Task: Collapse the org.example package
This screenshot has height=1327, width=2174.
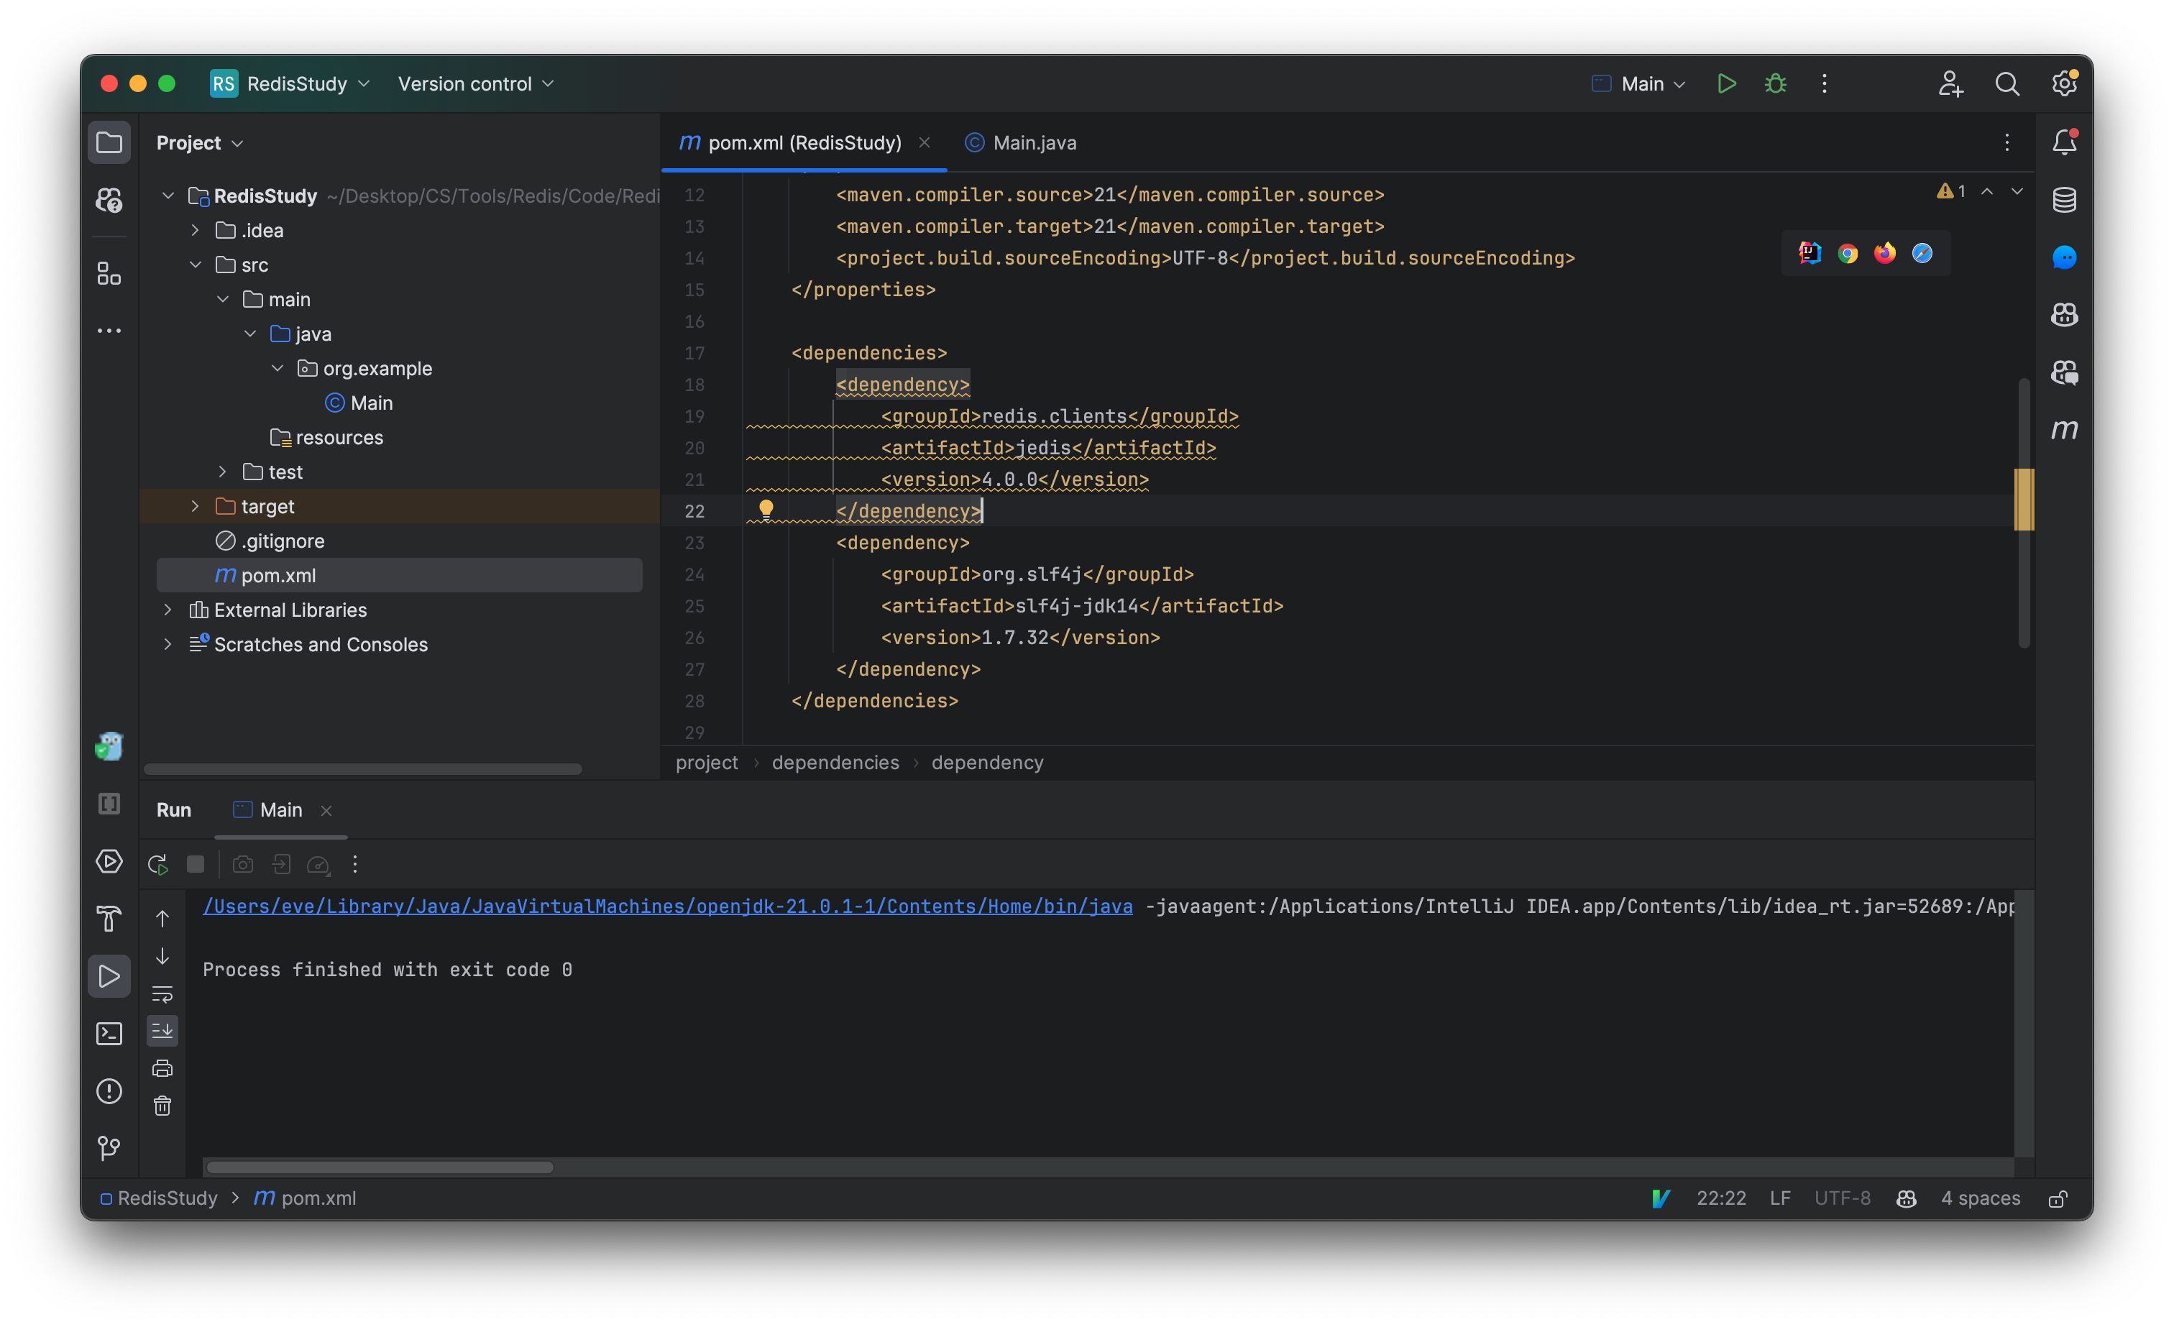Action: point(277,368)
